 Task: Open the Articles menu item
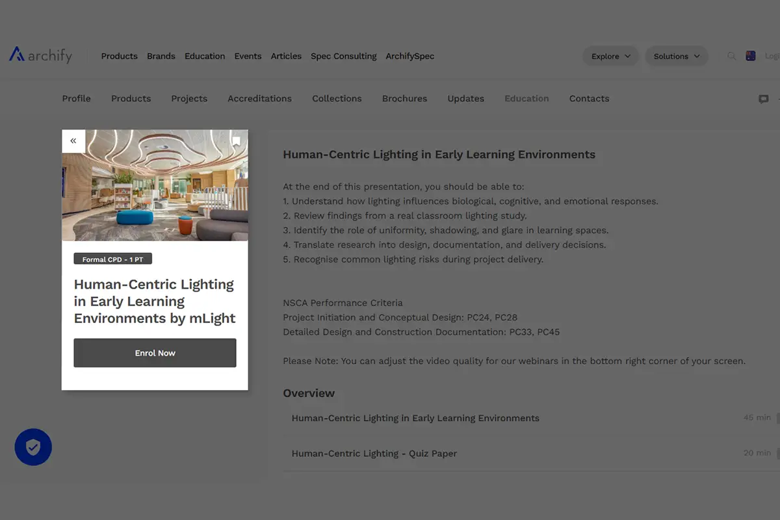pyautogui.click(x=286, y=56)
